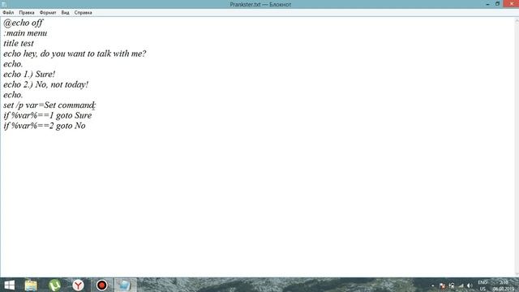The height and width of the screenshot is (292, 519).
Task: Restore down the Notepad window
Action: click(497, 4)
